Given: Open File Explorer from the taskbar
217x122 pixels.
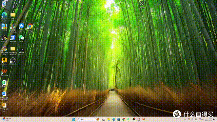Looking at the screenshot, I should coord(109,119).
